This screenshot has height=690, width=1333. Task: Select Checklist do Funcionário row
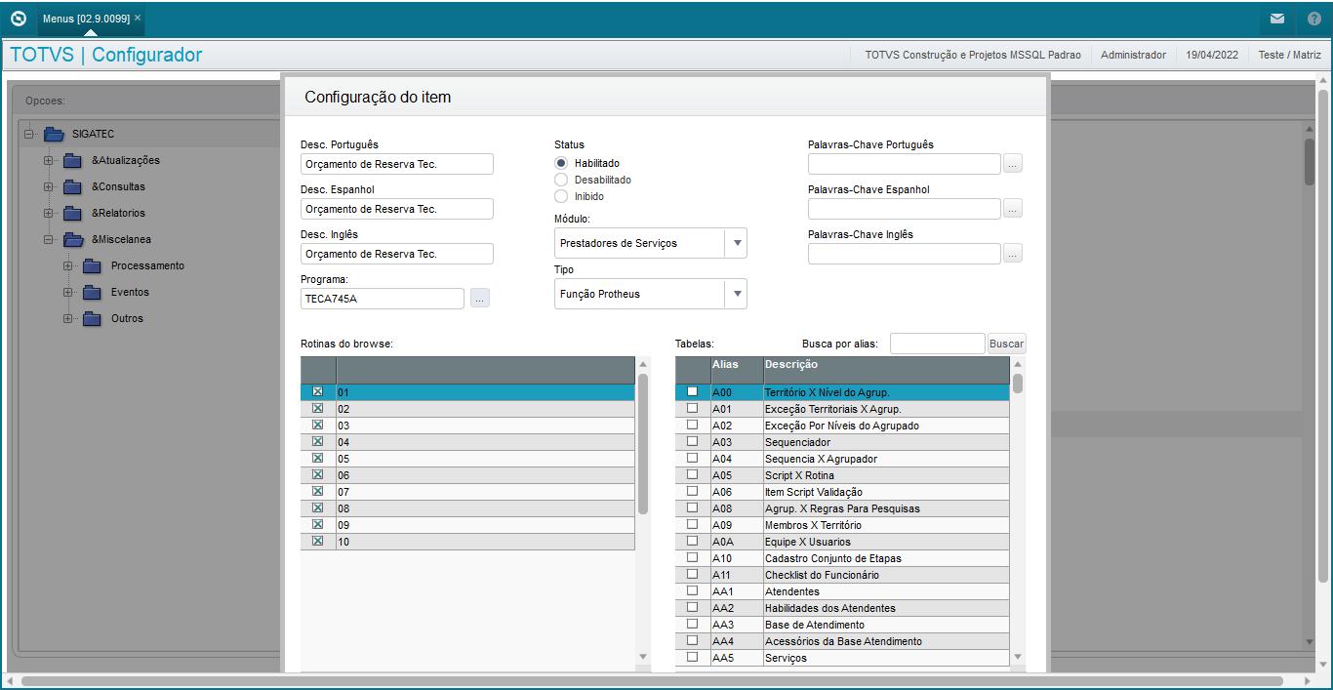coord(843,574)
